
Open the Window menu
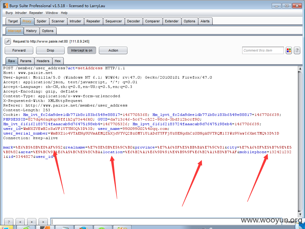[x=52, y=13]
